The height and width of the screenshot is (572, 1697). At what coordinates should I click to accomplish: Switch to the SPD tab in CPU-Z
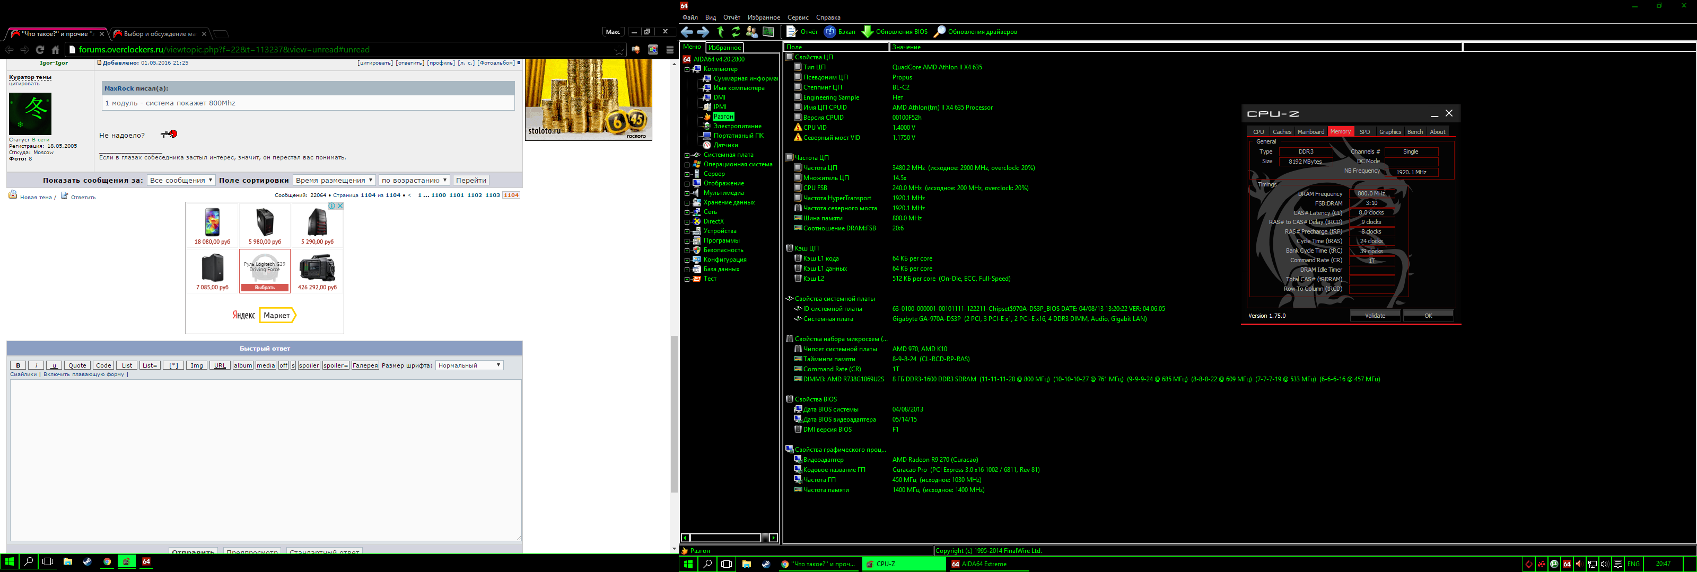[x=1364, y=132]
